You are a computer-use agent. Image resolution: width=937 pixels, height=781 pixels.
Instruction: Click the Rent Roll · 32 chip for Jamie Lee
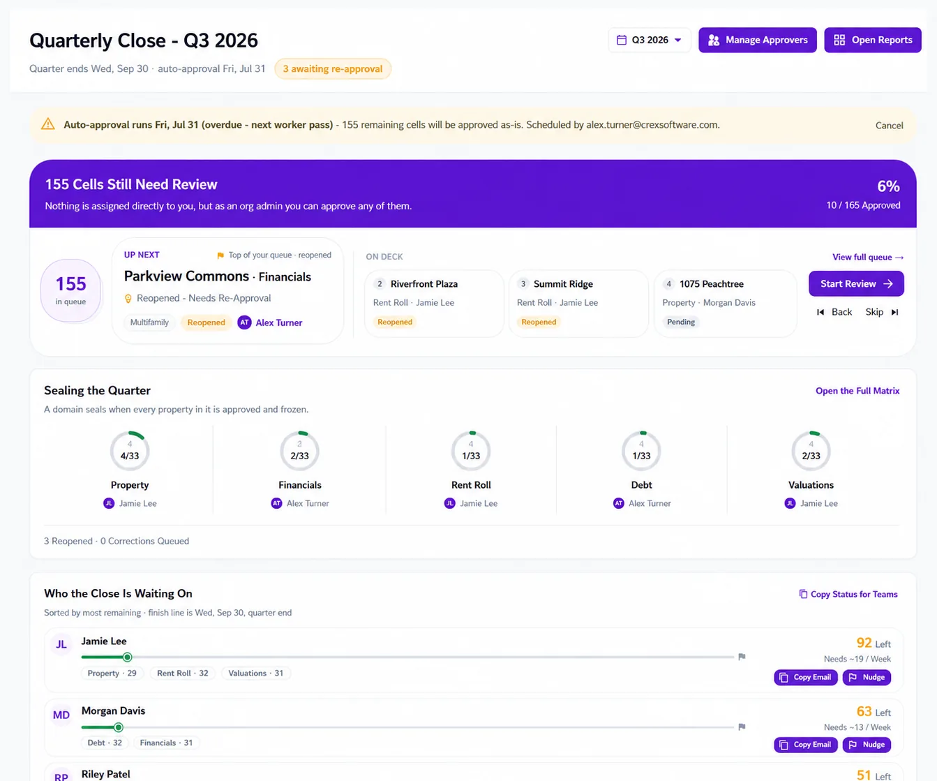click(x=183, y=674)
